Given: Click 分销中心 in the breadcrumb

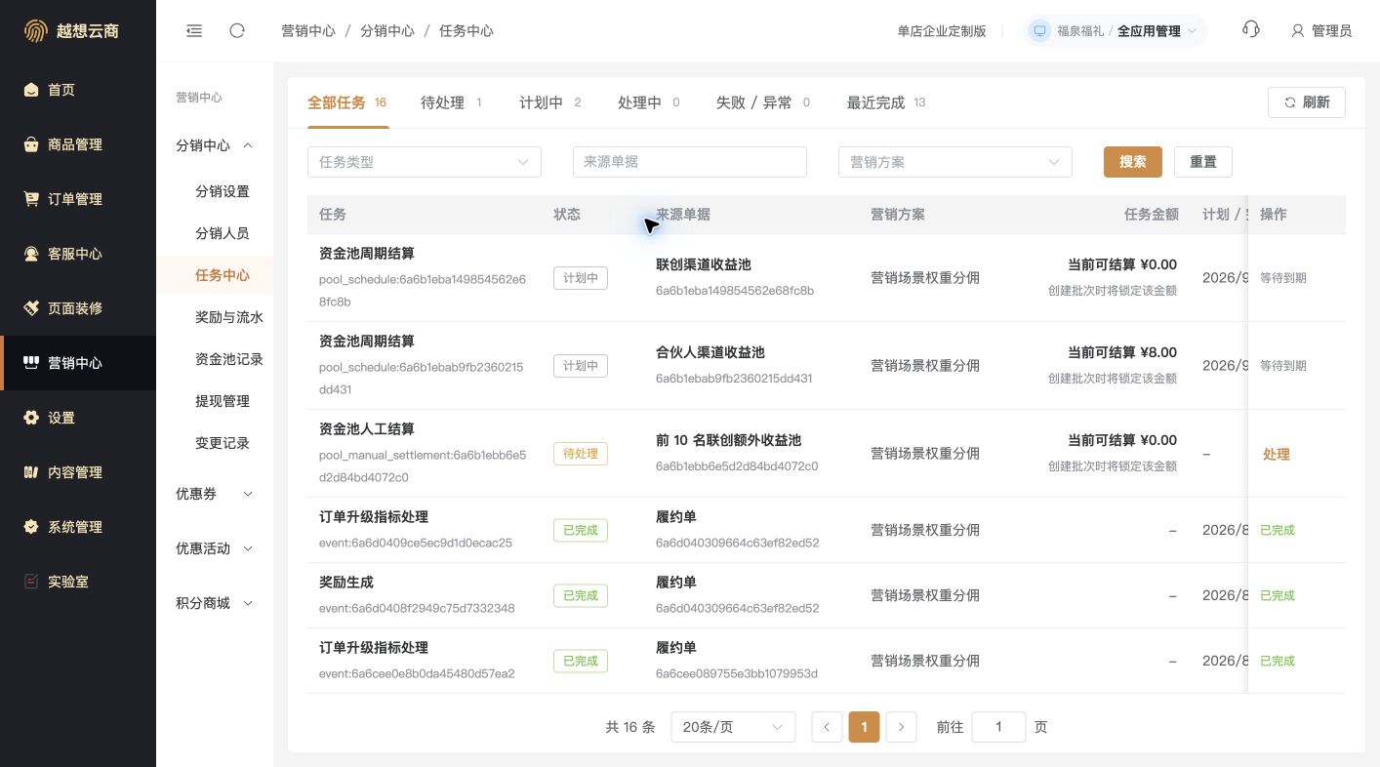Looking at the screenshot, I should [x=387, y=31].
